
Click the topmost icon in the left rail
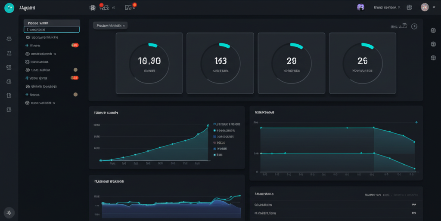pos(9,40)
